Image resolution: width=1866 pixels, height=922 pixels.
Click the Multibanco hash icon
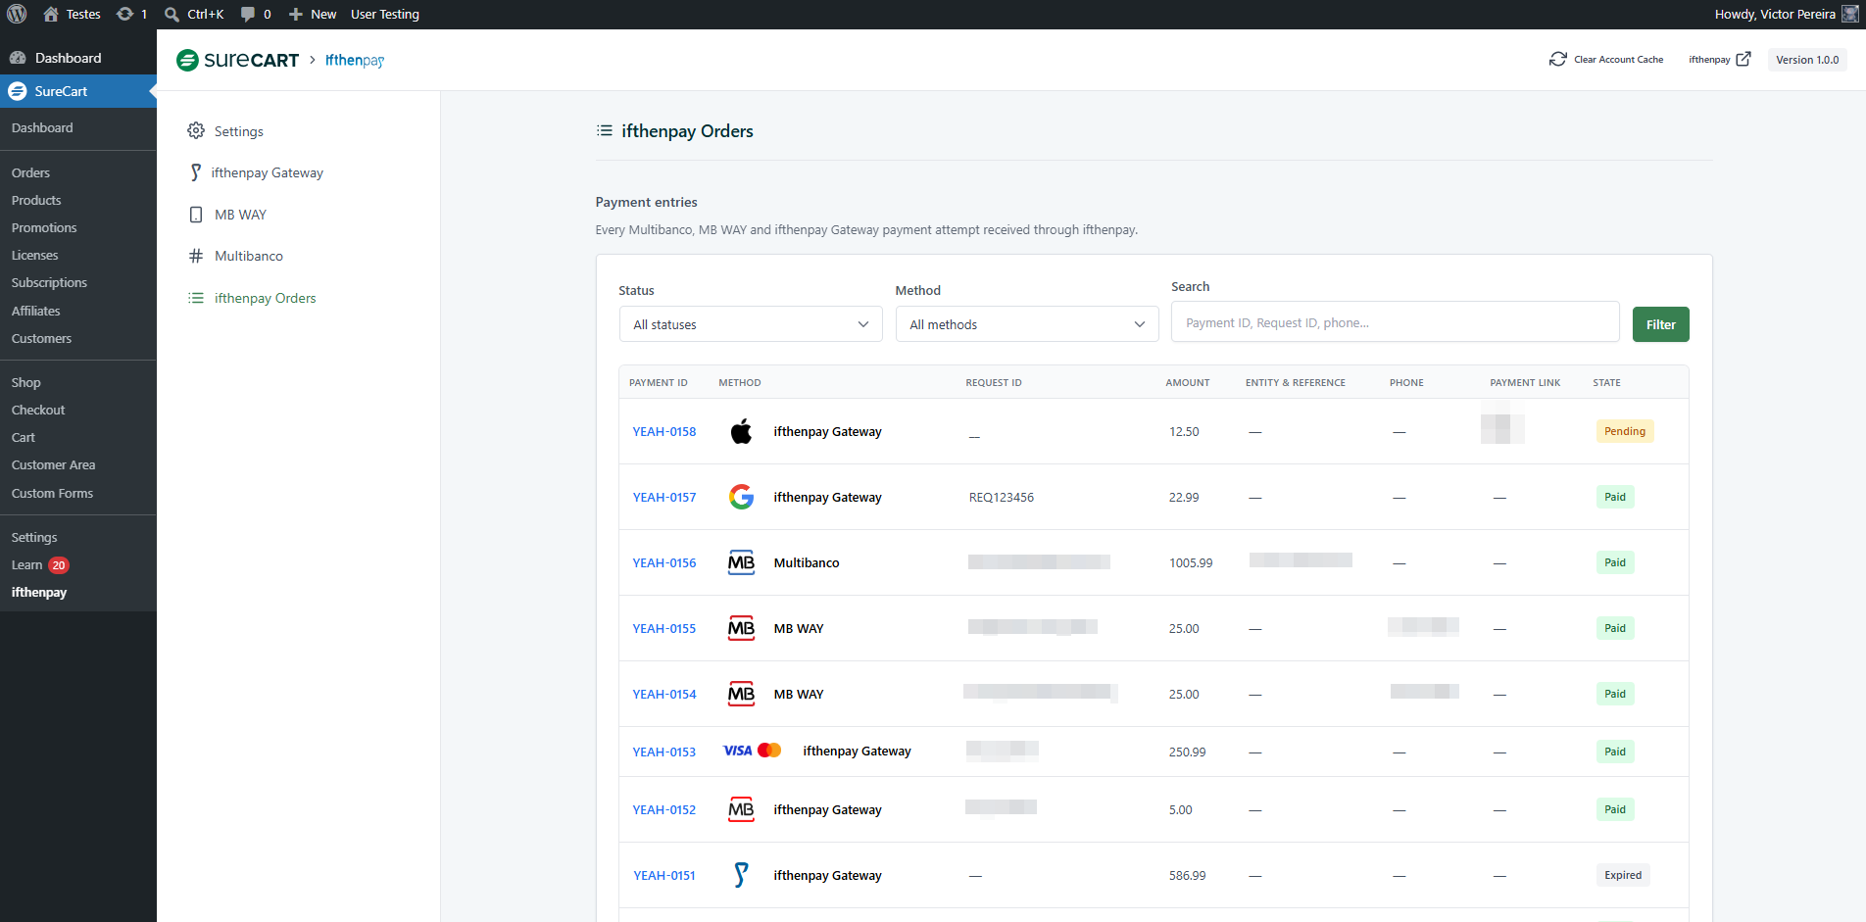[196, 256]
